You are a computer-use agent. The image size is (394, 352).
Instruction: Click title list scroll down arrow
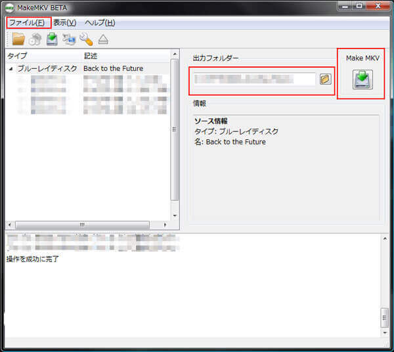click(x=175, y=215)
